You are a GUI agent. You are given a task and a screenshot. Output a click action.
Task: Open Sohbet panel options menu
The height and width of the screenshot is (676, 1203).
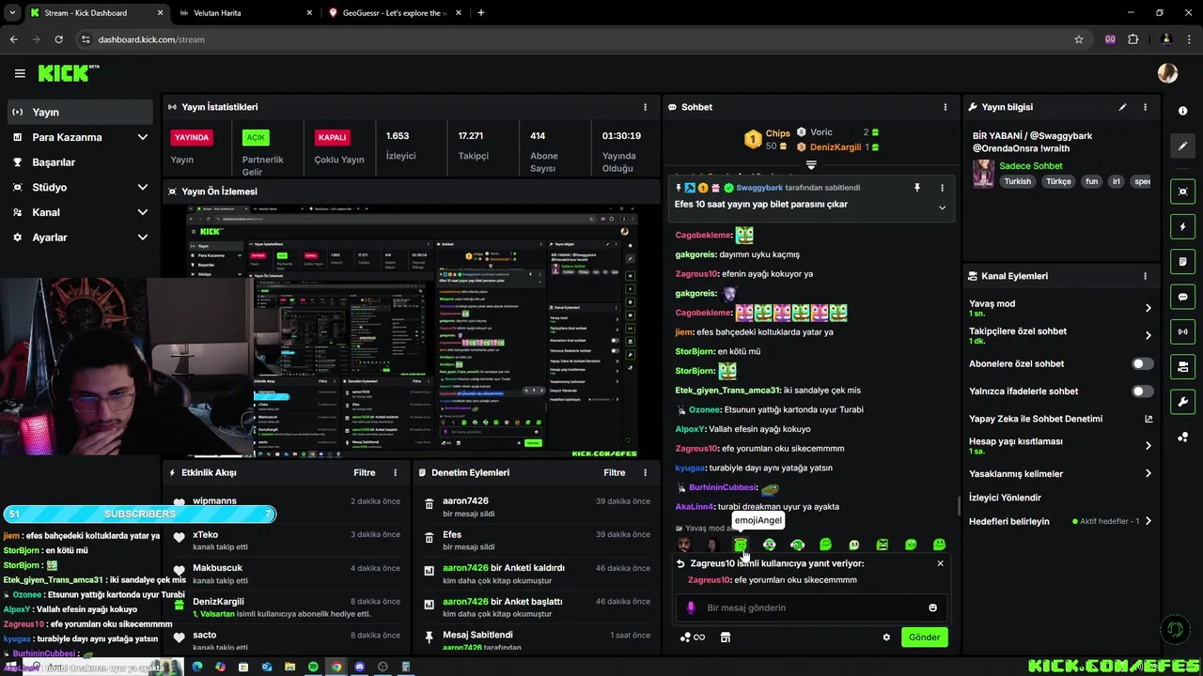[945, 107]
